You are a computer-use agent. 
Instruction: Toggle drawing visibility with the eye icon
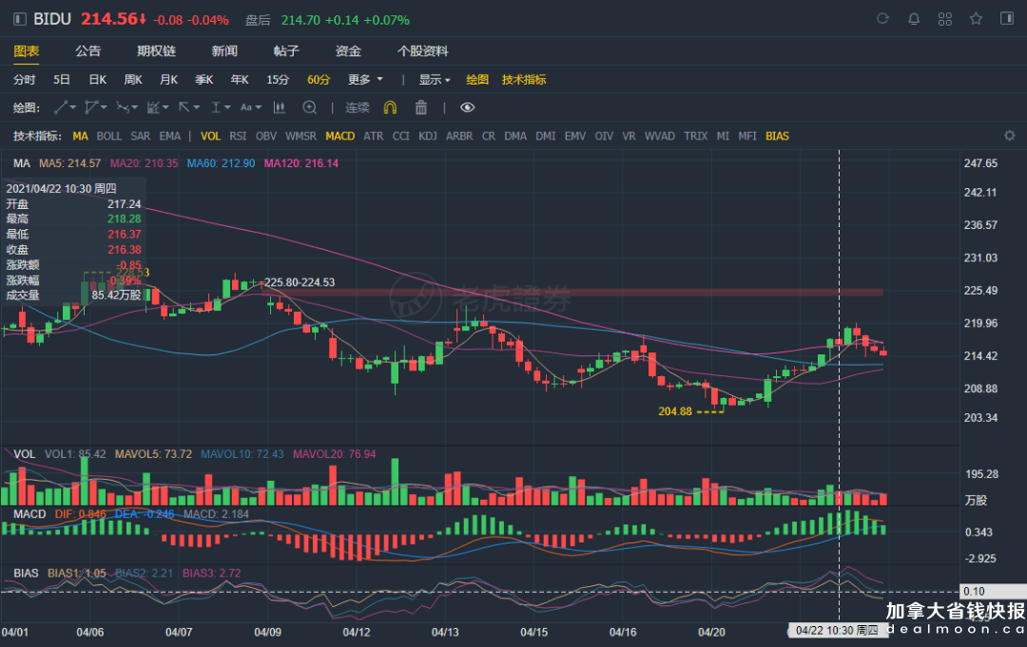(467, 107)
